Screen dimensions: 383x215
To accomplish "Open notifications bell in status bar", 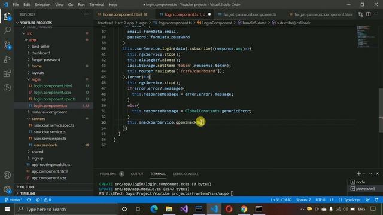I will [x=376, y=199].
